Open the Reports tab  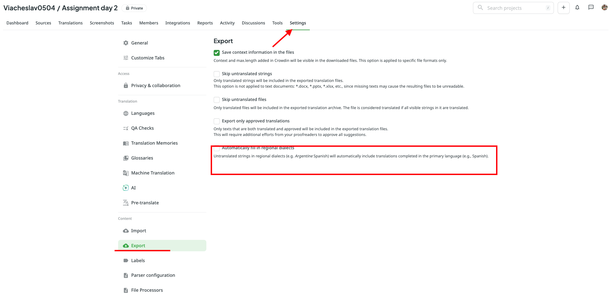[x=205, y=23]
